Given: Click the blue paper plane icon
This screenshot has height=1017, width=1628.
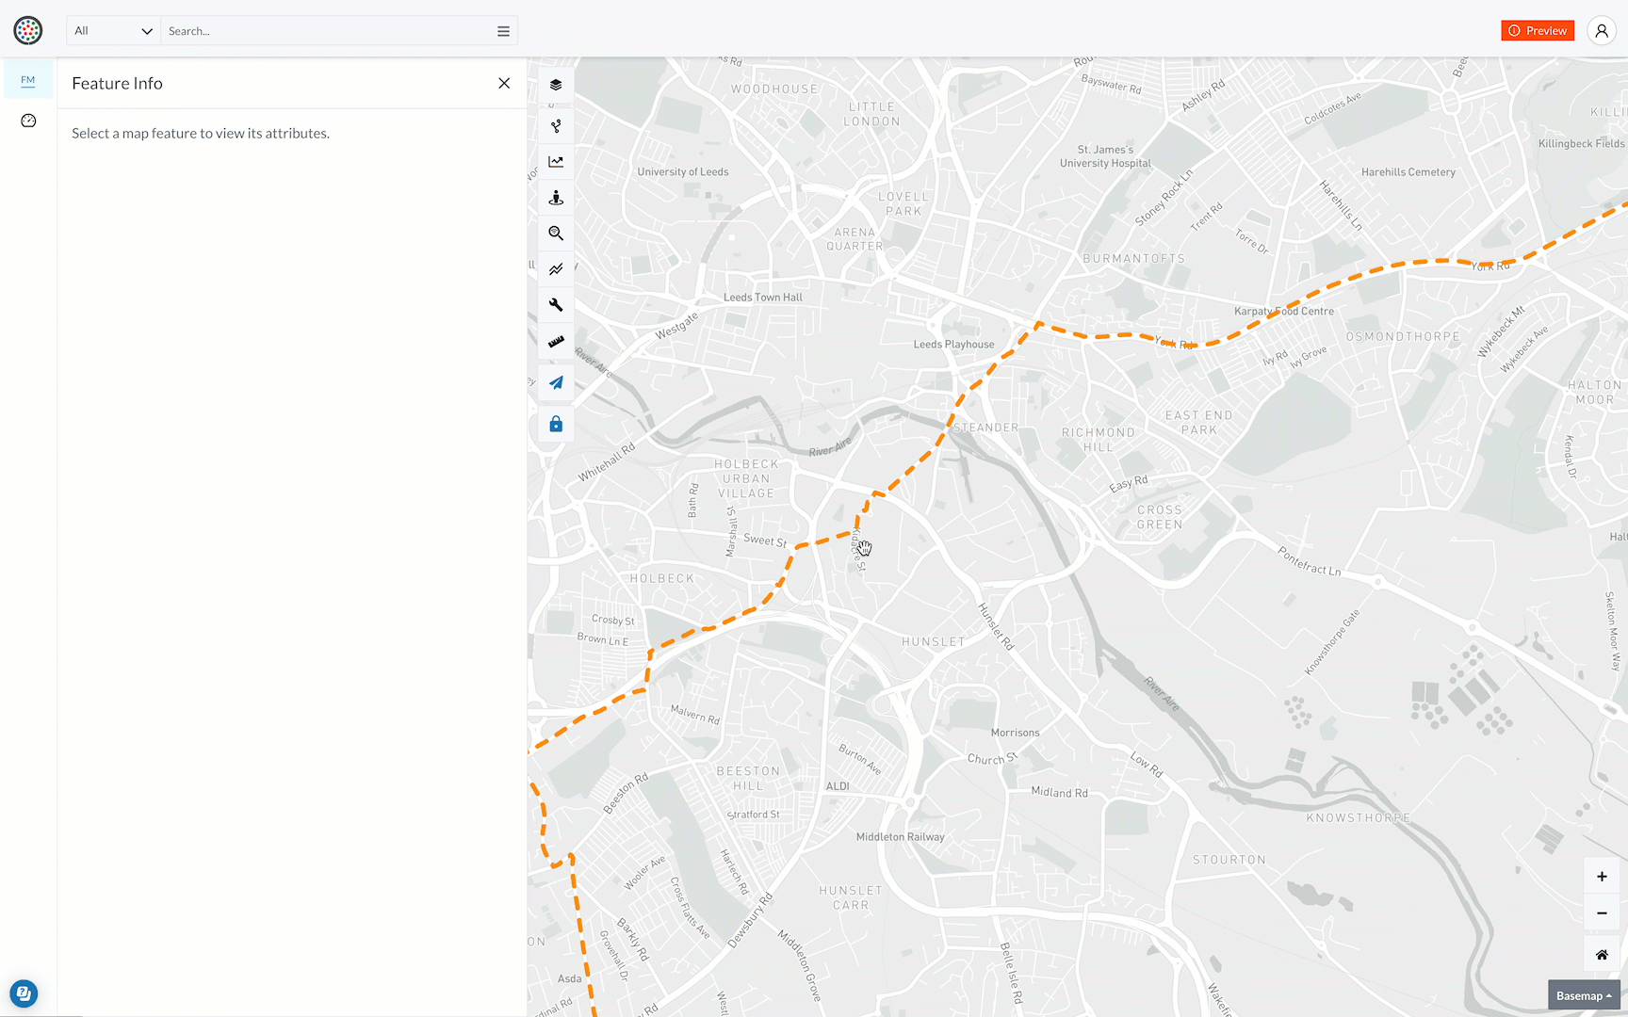Looking at the screenshot, I should click(556, 382).
